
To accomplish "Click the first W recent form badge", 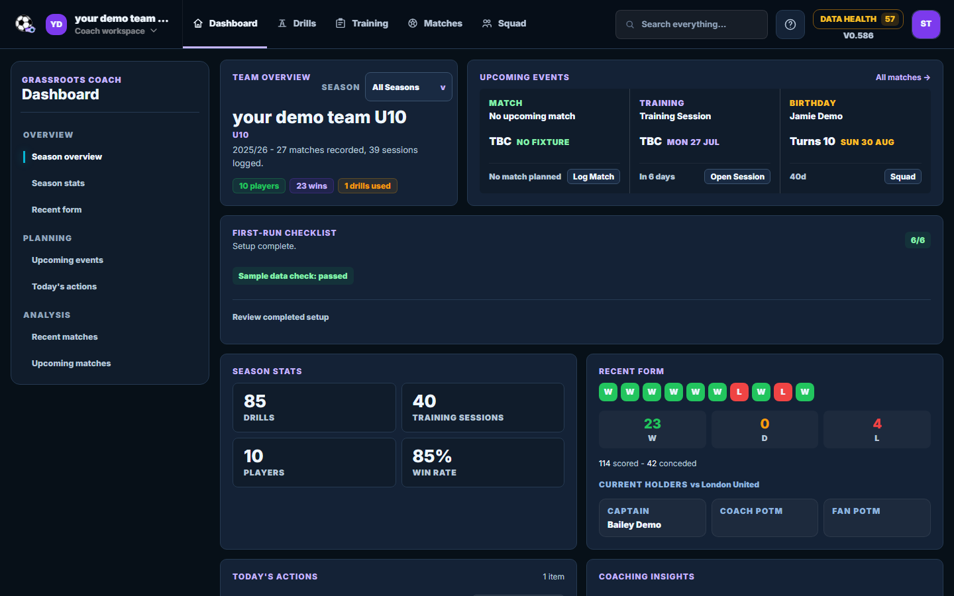I will coord(608,392).
